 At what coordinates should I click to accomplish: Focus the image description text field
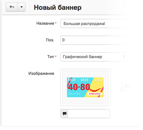(89, 113)
